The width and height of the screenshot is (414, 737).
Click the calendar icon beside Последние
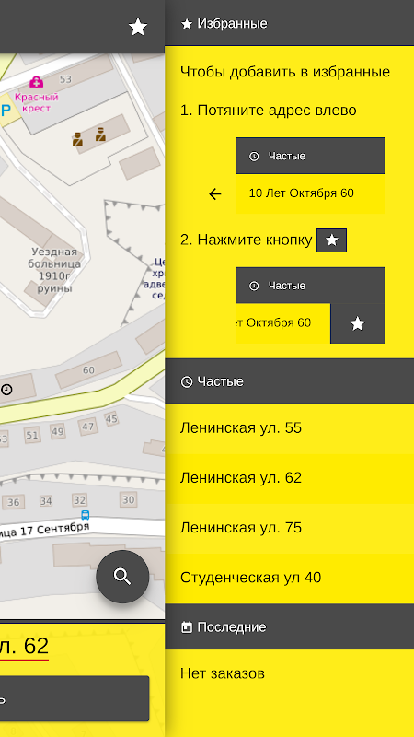pyautogui.click(x=187, y=627)
